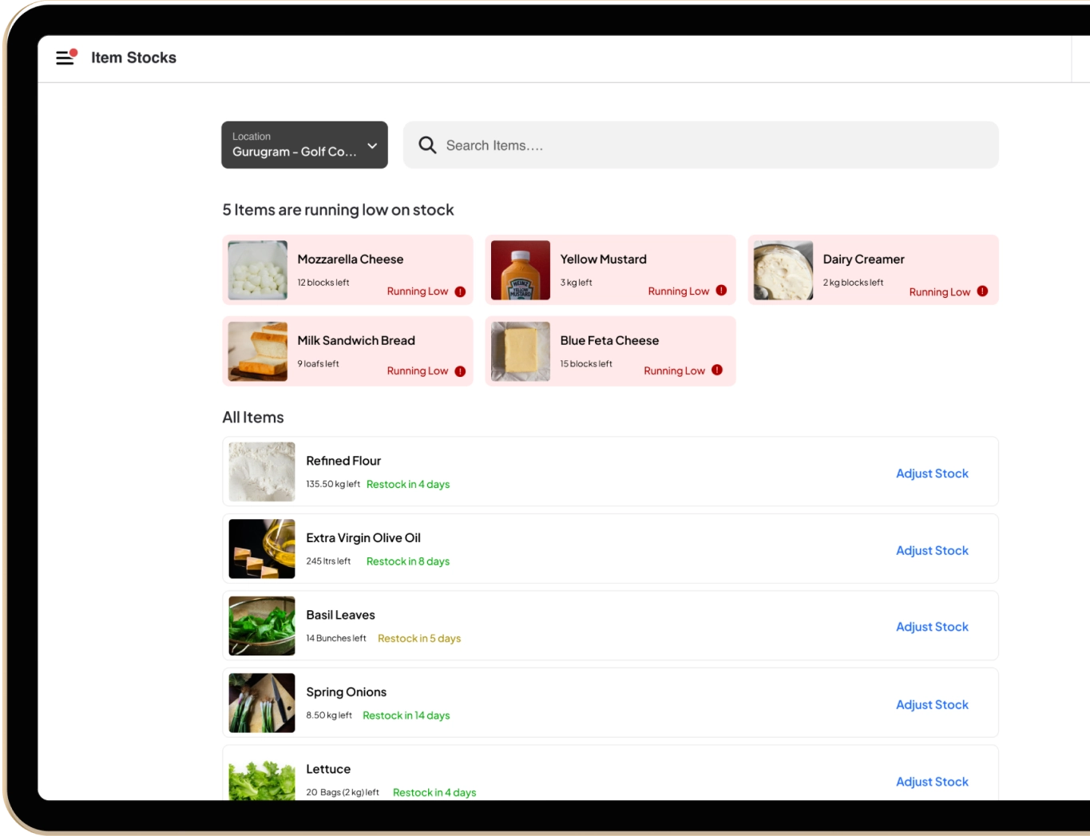Adjust Stock for Extra Virgin Olive Oil
Screen dimensions: 1090x836
[x=931, y=551]
